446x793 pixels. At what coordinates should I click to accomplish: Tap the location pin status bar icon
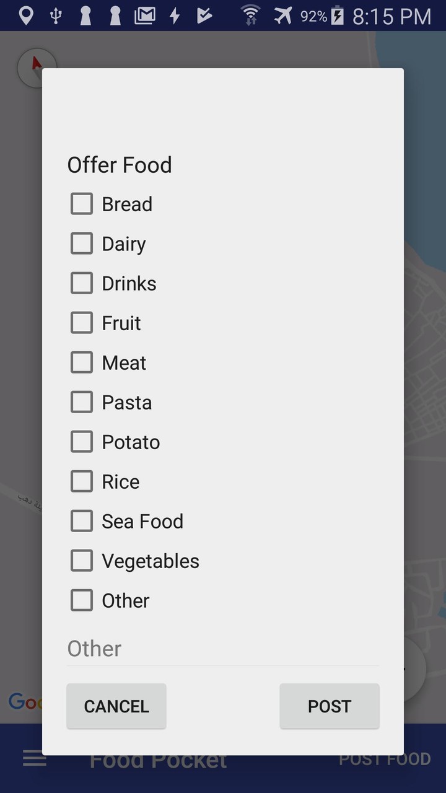point(25,15)
